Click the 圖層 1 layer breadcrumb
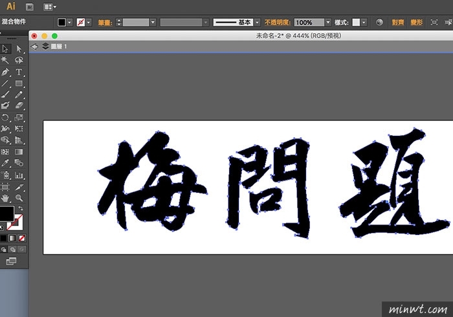 54,47
